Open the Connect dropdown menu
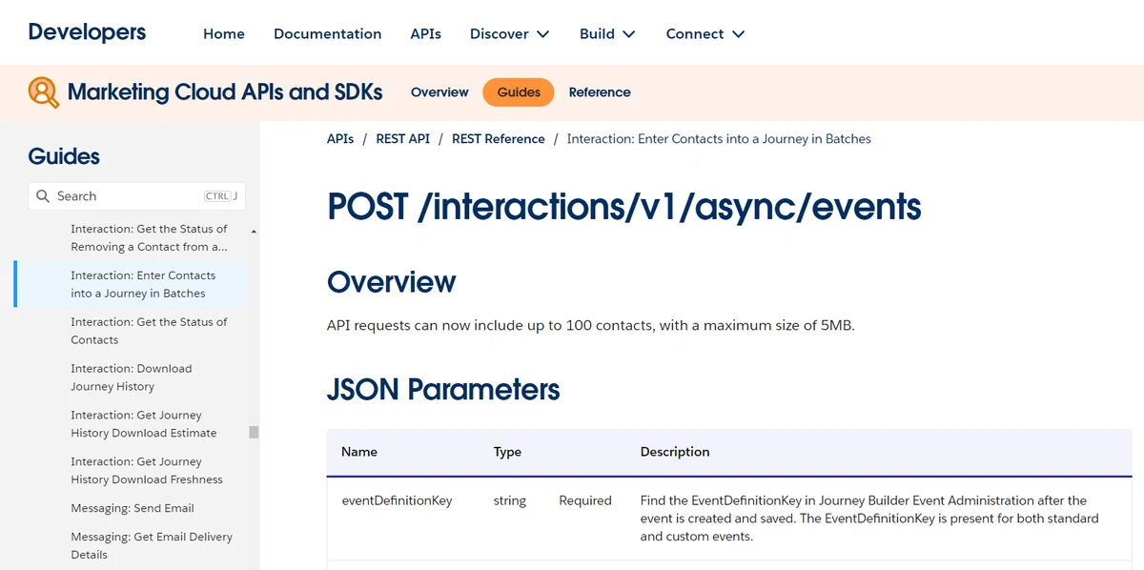The width and height of the screenshot is (1144, 570). (x=705, y=33)
